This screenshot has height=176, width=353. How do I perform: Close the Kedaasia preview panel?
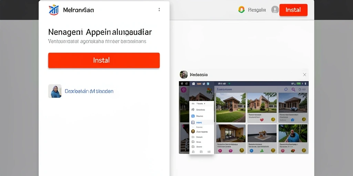(304, 75)
